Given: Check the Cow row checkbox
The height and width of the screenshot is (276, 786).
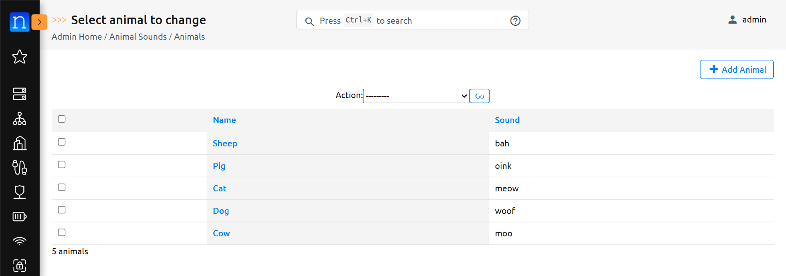Looking at the screenshot, I should pos(62,232).
